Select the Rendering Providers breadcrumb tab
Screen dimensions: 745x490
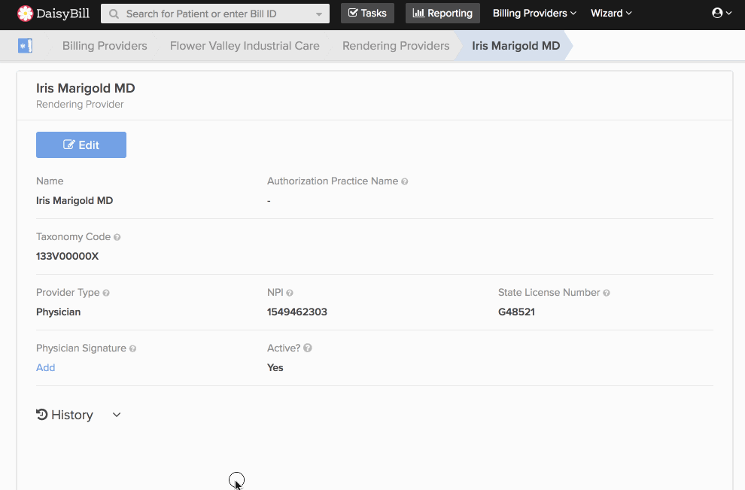[x=395, y=45]
